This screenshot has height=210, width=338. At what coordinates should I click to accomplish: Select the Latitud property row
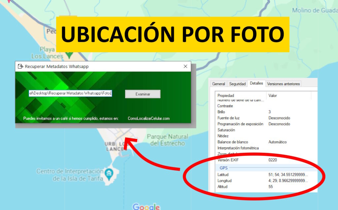[x=223, y=174]
